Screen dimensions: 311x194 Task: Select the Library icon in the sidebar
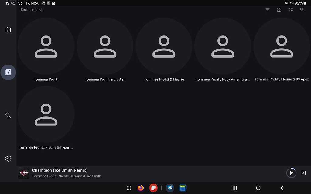pyautogui.click(x=8, y=72)
